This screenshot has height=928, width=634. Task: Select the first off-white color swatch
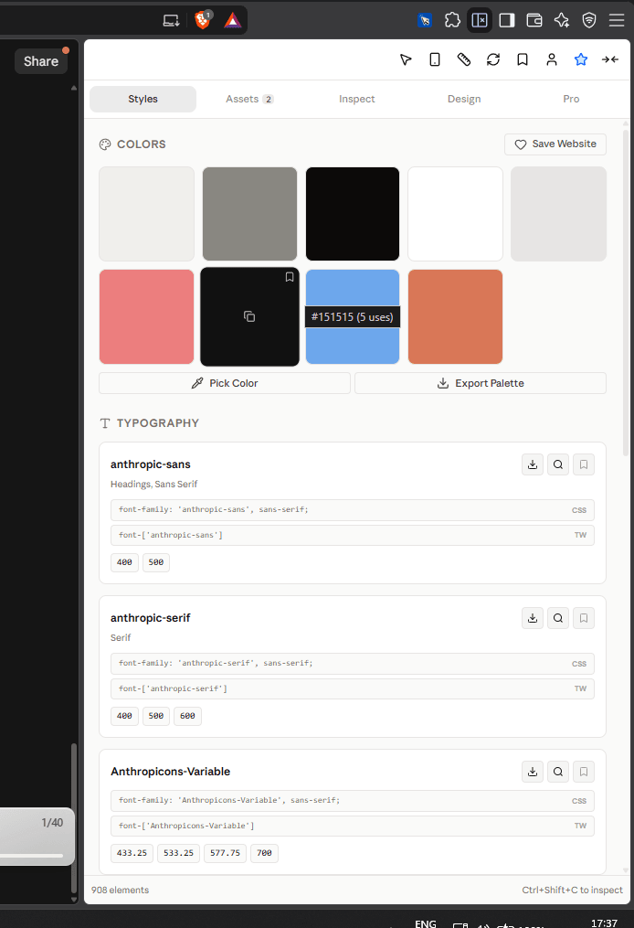point(147,214)
